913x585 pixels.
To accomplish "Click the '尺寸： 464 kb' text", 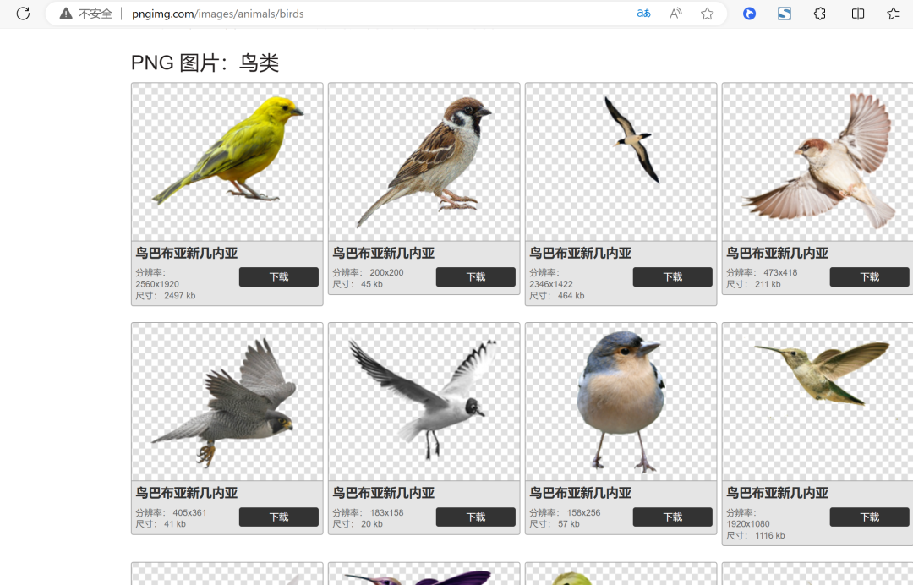I will pos(556,296).
